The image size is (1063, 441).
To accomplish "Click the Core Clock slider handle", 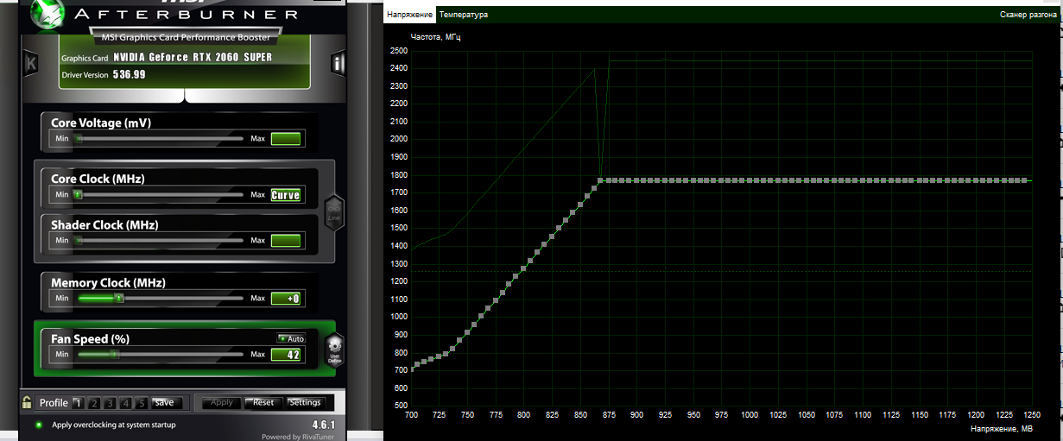I will (x=78, y=194).
